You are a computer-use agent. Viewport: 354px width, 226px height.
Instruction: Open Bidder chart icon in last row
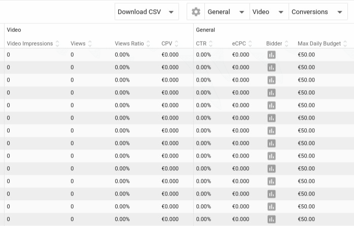pos(271,219)
